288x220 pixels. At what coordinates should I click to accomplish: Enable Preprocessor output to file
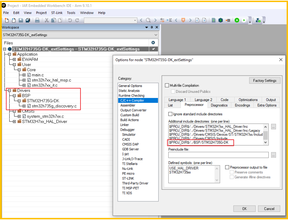pyautogui.click(x=227, y=167)
